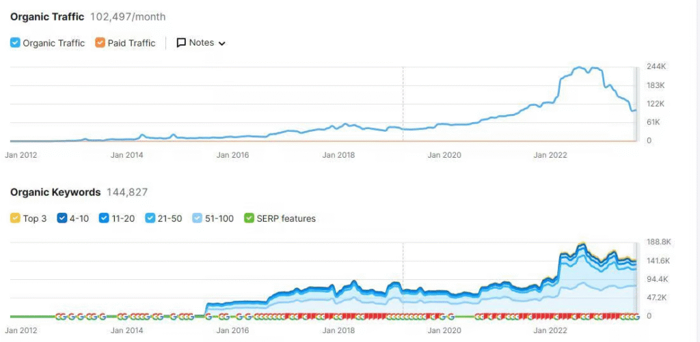Click the Organic Keywords section heading
The width and height of the screenshot is (700, 342).
(x=55, y=193)
